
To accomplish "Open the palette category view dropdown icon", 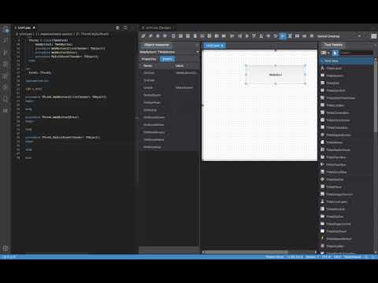I will tap(325, 53).
